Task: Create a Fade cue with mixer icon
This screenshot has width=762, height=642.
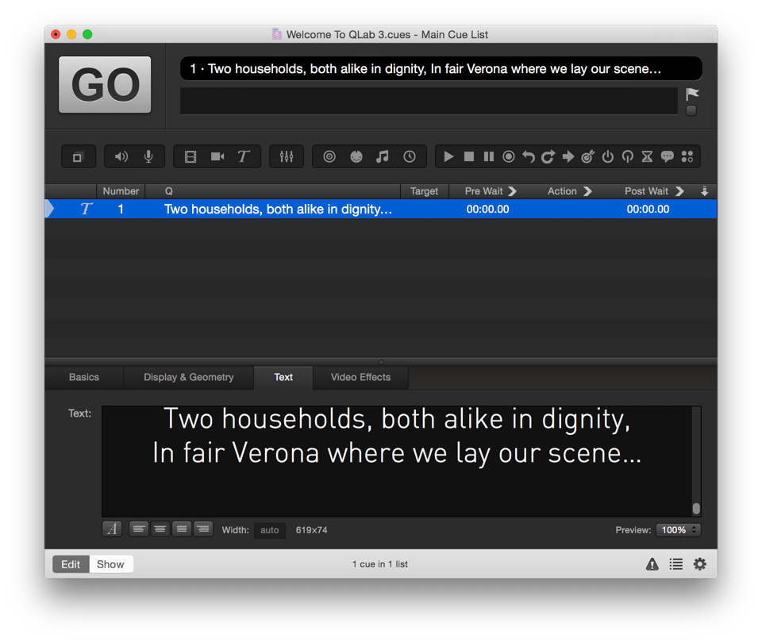Action: [287, 157]
